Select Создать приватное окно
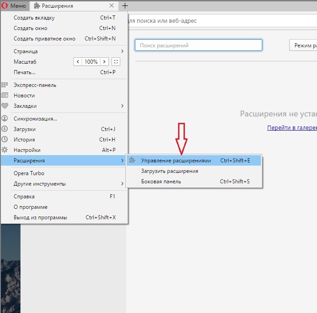317x313 pixels. (x=65, y=39)
